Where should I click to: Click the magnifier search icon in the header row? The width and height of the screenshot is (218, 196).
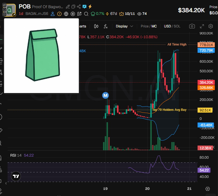click(86, 14)
